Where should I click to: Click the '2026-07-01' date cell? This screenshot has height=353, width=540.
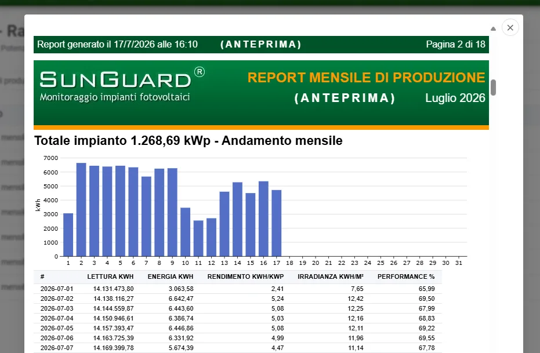pyautogui.click(x=57, y=289)
